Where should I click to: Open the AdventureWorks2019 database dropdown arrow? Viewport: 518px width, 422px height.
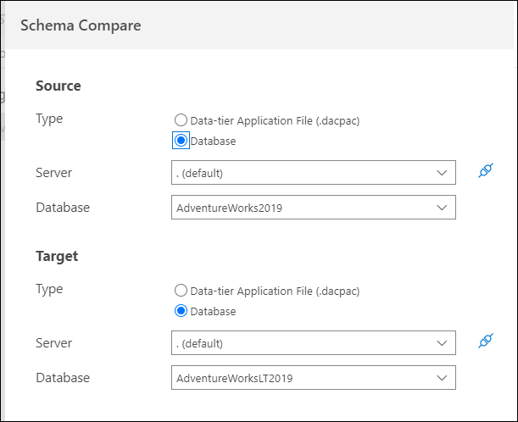coord(441,208)
